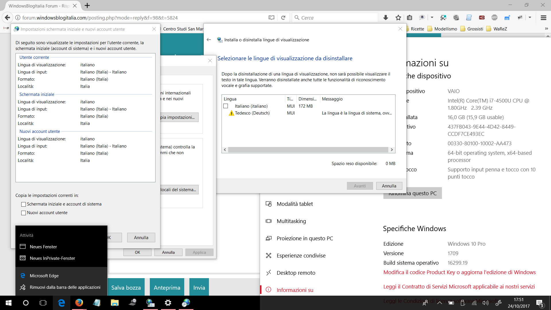Bookmark this page with star
551x310 pixels.
coord(398,18)
